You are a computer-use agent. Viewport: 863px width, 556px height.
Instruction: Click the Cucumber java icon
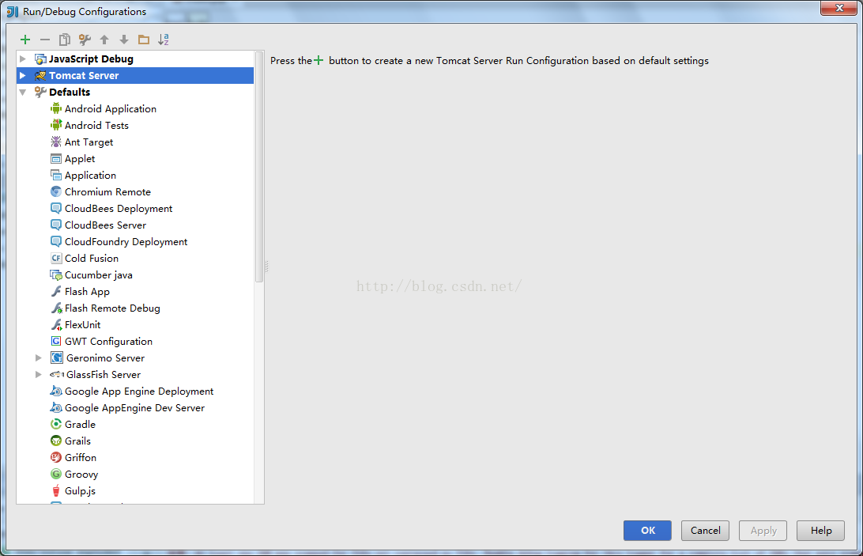point(56,275)
